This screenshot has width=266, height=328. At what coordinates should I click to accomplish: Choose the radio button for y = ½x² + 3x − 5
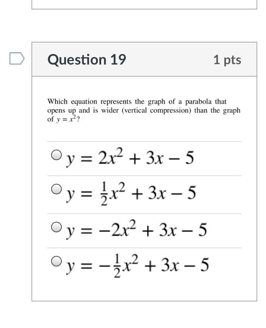[x=56, y=189]
